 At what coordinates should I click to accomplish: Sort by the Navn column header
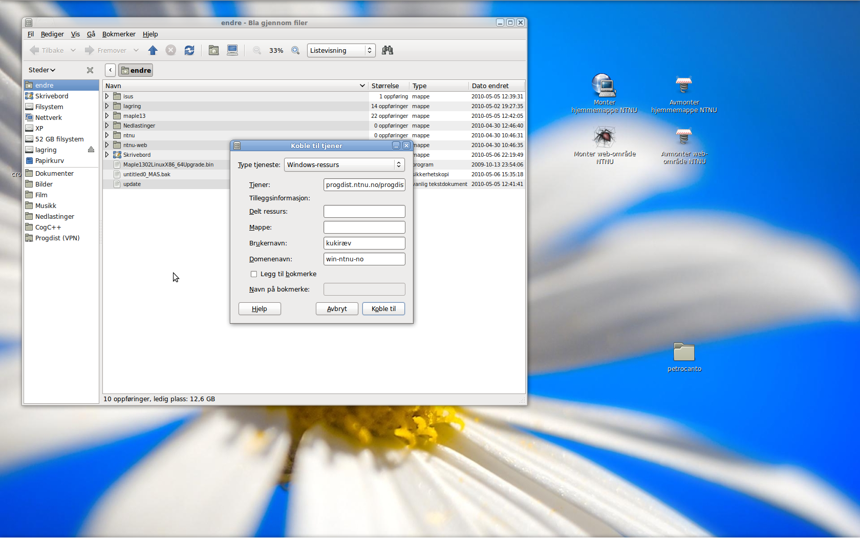click(235, 86)
